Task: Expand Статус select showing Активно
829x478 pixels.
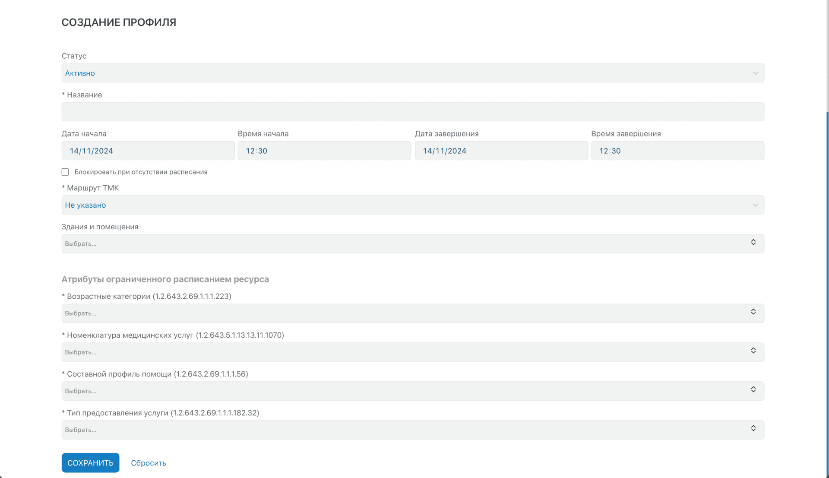Action: click(x=389, y=73)
